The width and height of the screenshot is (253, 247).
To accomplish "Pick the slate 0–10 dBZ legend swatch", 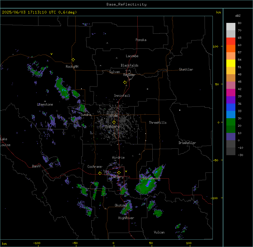I will 231,137.
